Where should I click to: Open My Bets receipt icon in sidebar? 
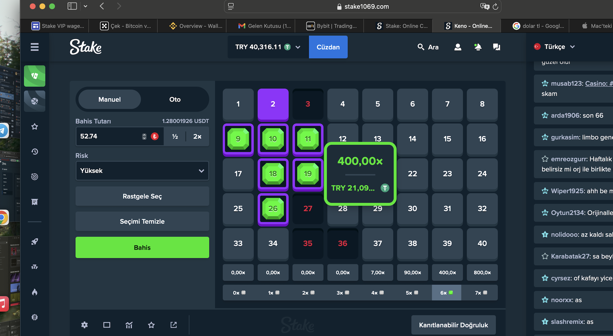tap(35, 202)
